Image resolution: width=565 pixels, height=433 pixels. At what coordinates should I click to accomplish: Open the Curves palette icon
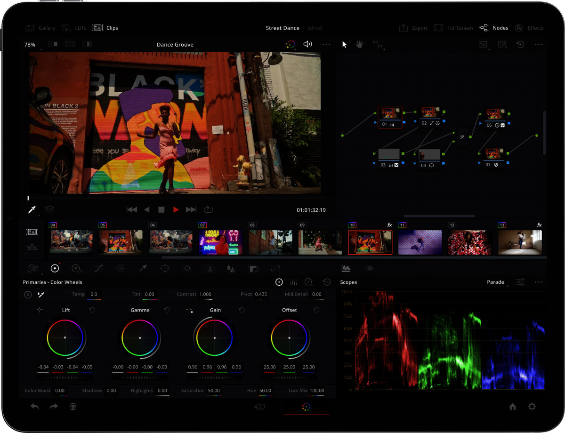[x=99, y=268]
